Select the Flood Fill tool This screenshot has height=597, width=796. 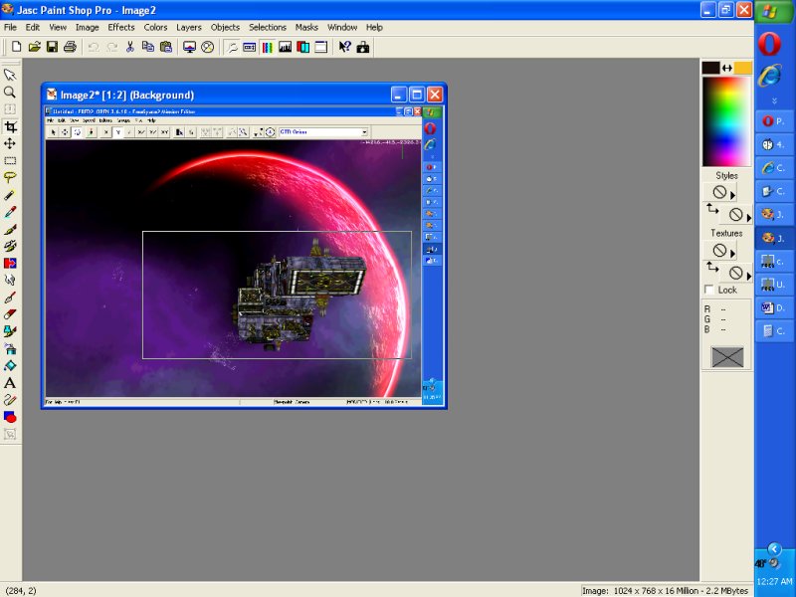coord(10,365)
